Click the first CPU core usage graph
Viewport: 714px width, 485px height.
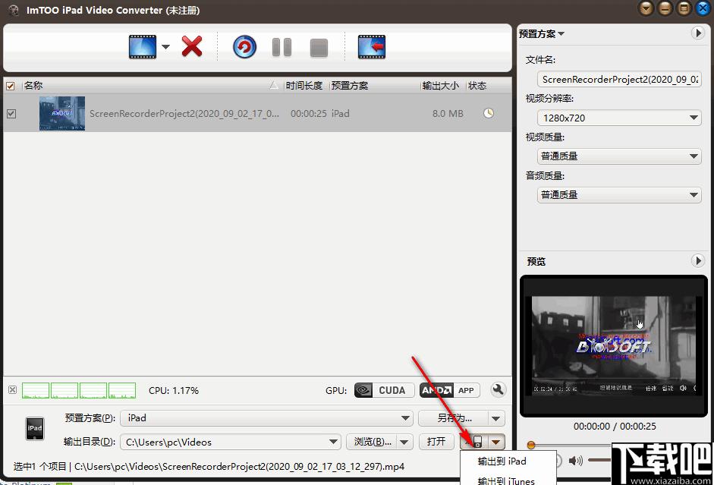tap(36, 390)
